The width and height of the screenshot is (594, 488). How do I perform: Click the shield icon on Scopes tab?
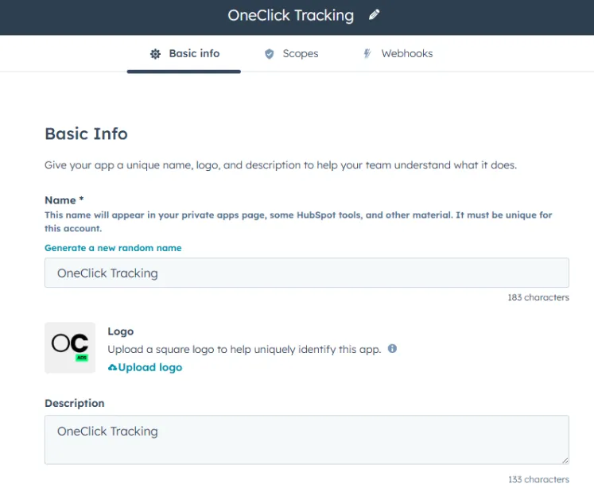(x=269, y=54)
